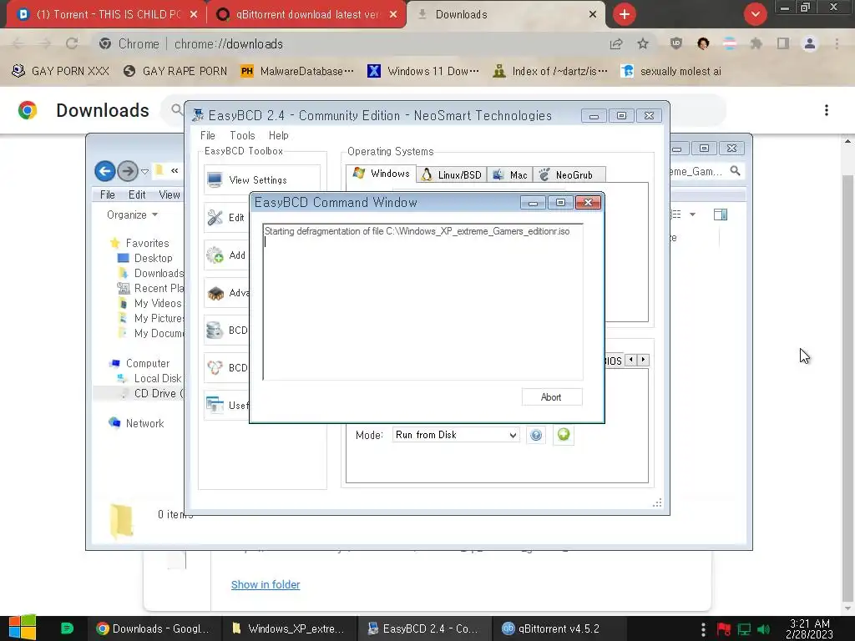
Task: Click the left tab-scroll arrow near BIOS
Action: click(631, 360)
